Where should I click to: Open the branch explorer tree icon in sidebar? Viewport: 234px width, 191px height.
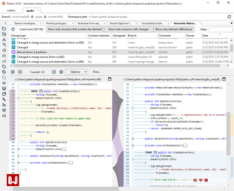[x=4, y=40]
